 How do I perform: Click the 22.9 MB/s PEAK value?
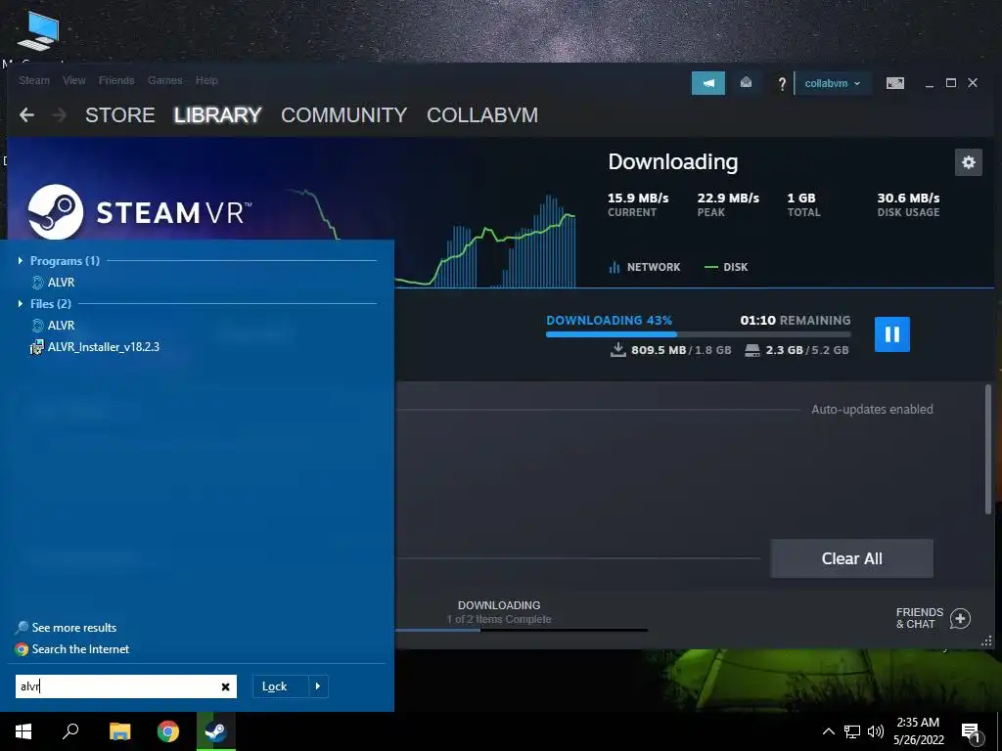pos(728,198)
